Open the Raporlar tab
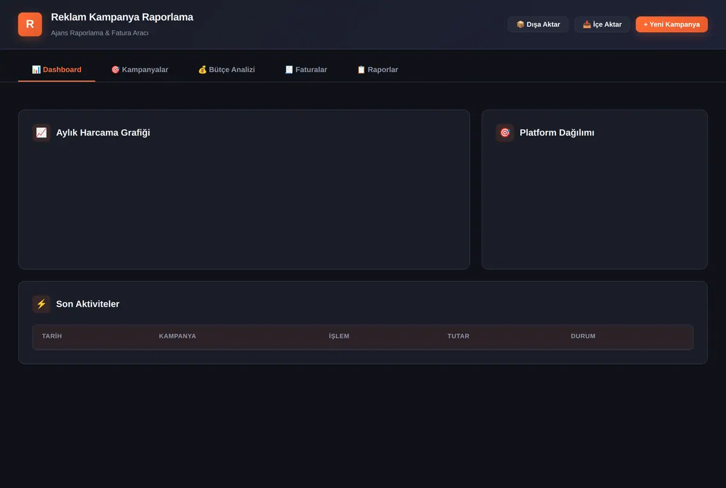 pos(378,70)
